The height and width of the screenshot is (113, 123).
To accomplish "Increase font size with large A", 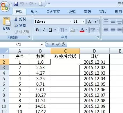I will [x=90, y=21].
